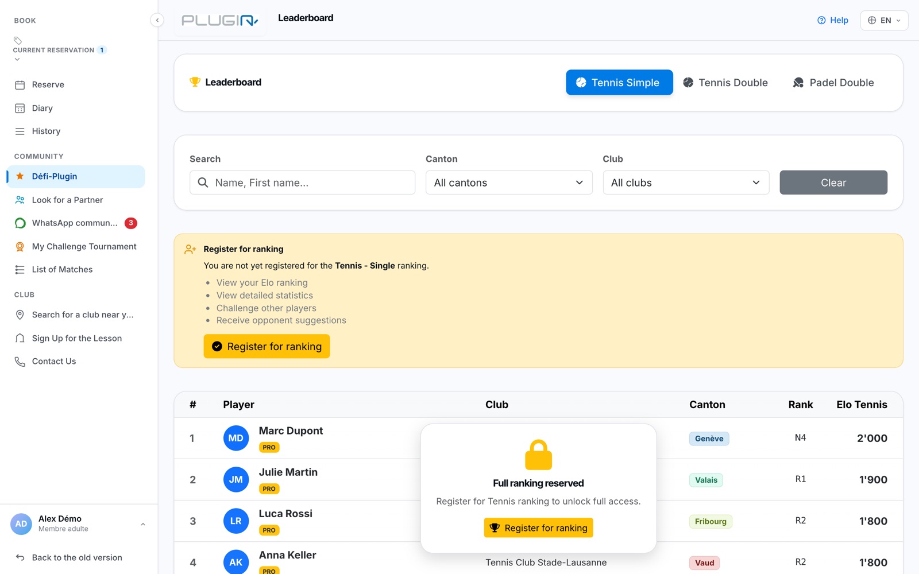The image size is (919, 574).
Task: Click the Look for a Partner people icon
Action: coord(20,200)
